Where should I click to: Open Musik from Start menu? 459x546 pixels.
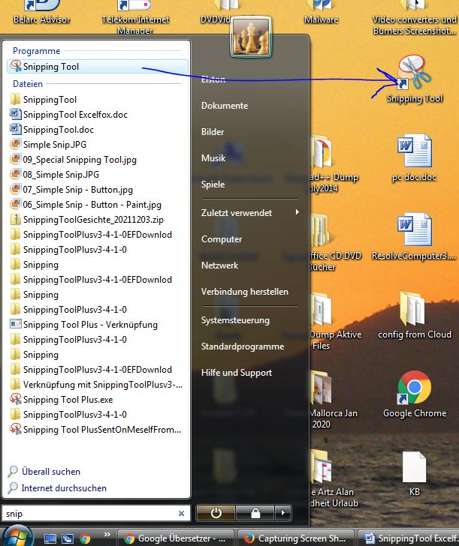pos(213,158)
